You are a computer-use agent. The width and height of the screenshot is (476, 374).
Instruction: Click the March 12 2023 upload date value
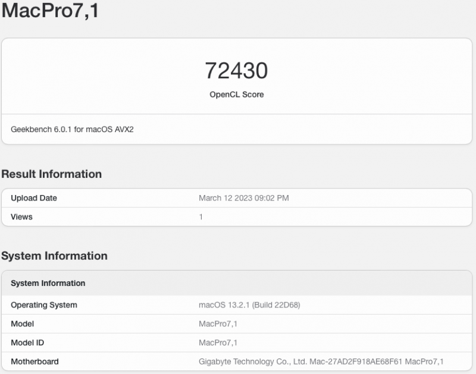click(x=244, y=198)
